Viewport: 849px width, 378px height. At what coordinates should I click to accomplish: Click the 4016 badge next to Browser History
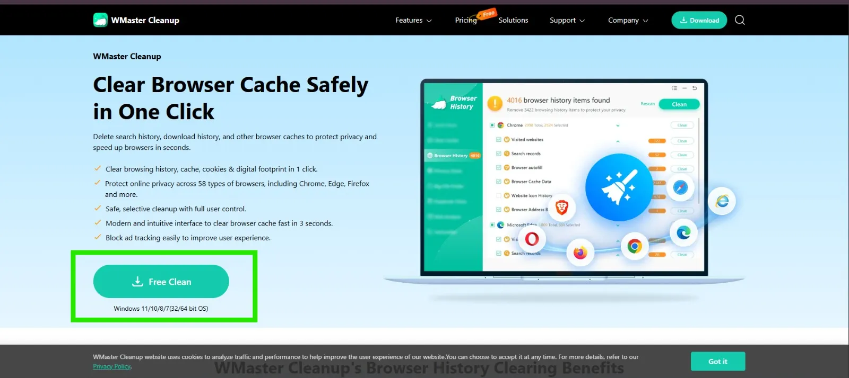[x=475, y=156]
